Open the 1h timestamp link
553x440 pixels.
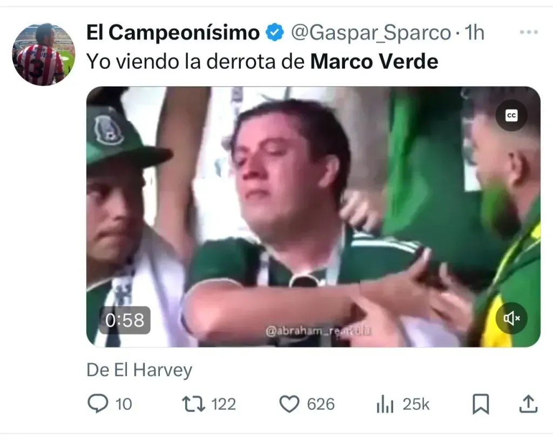pos(474,32)
